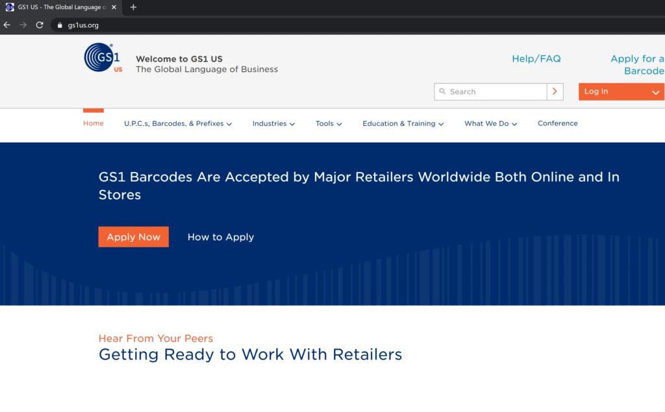Click the browser back arrow
The height and width of the screenshot is (412, 665).
7,25
